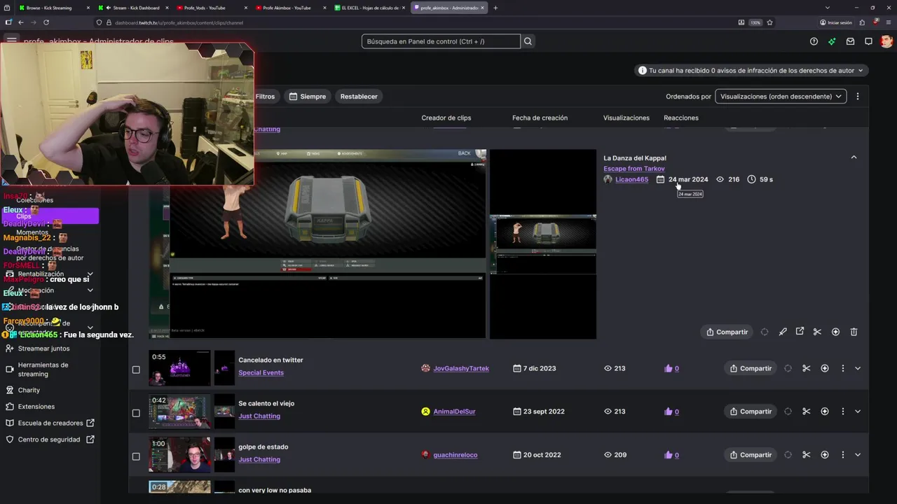Focus the Búsqueda en Panel de control field

point(441,41)
